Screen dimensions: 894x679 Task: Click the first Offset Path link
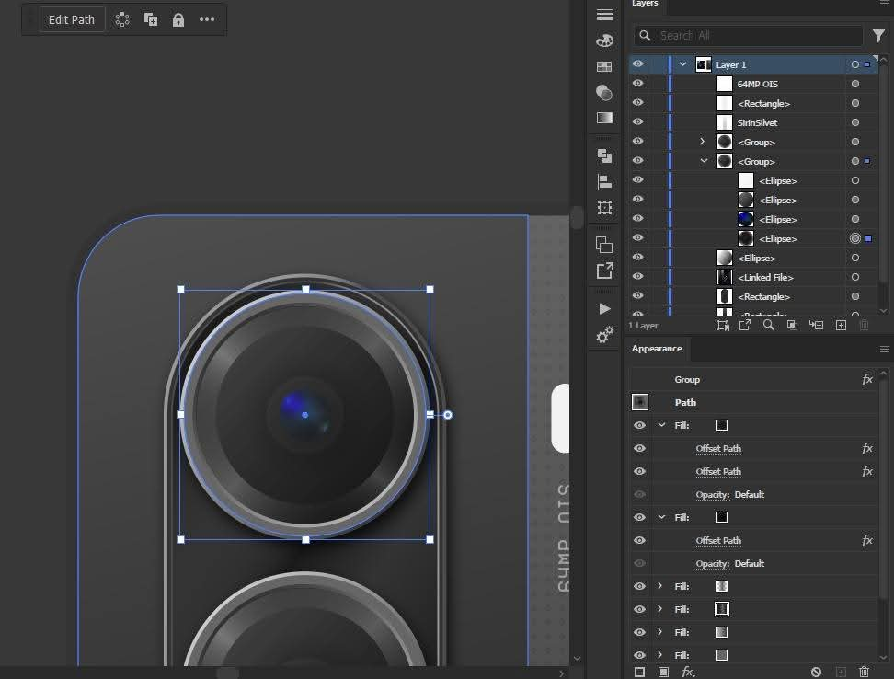718,449
